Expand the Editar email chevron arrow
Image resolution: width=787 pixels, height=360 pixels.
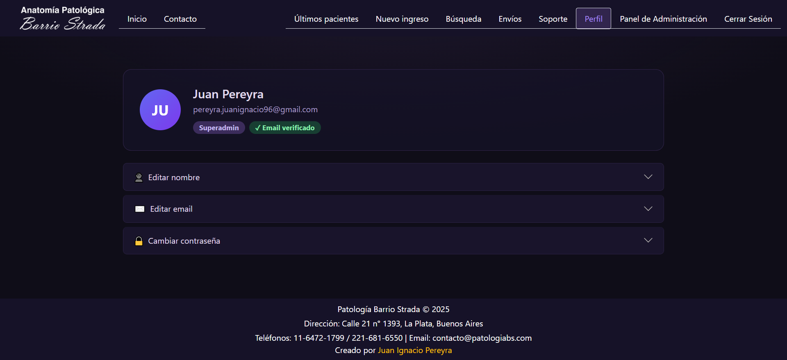click(x=648, y=209)
